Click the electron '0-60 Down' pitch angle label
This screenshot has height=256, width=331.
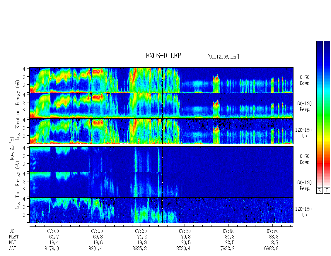coord(304,80)
